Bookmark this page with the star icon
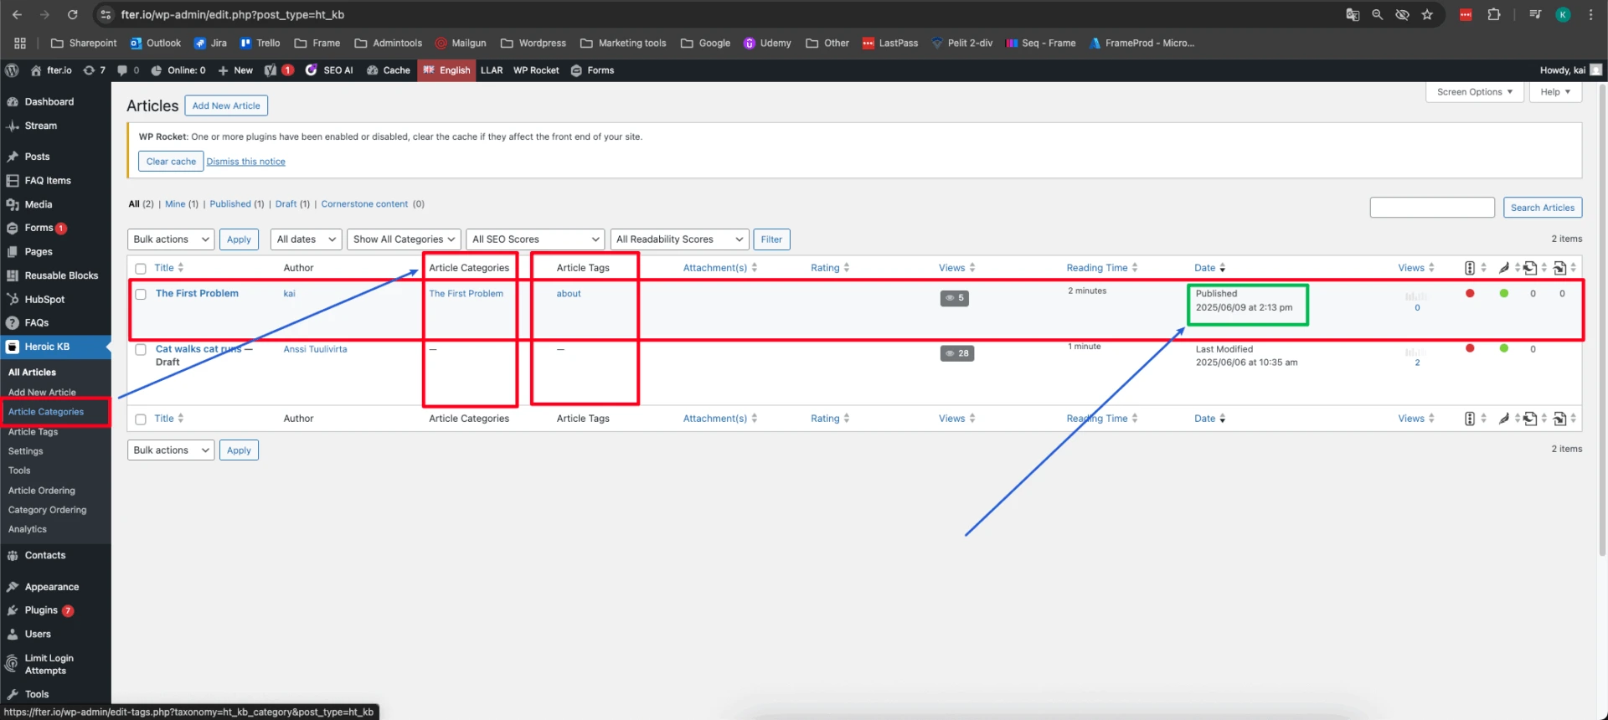Screen dimensions: 1608x720 point(1427,14)
